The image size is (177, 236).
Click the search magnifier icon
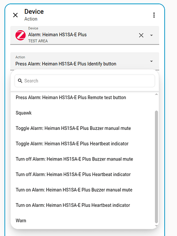pyautogui.click(x=20, y=81)
